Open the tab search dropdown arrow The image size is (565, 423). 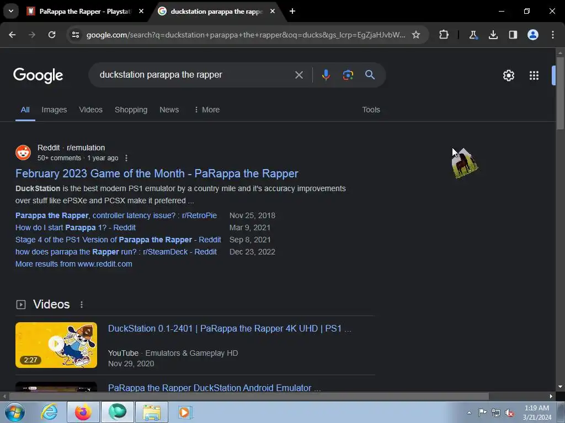(11, 11)
